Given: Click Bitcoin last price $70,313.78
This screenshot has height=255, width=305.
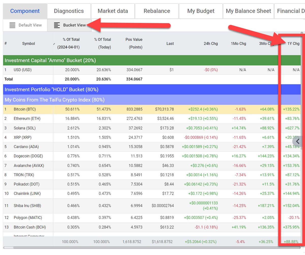Looking at the screenshot, I should [164, 109].
